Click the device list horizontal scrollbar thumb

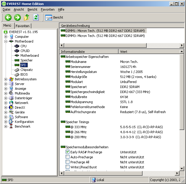click(x=105, y=45)
